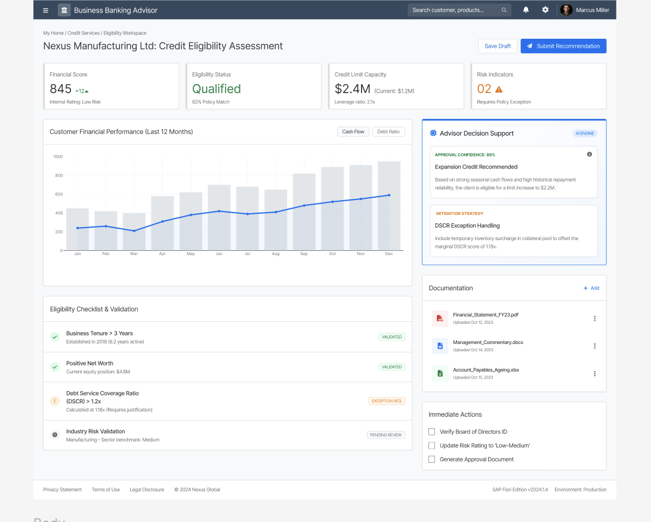Click Marcus Miller's avatar photo

click(566, 10)
